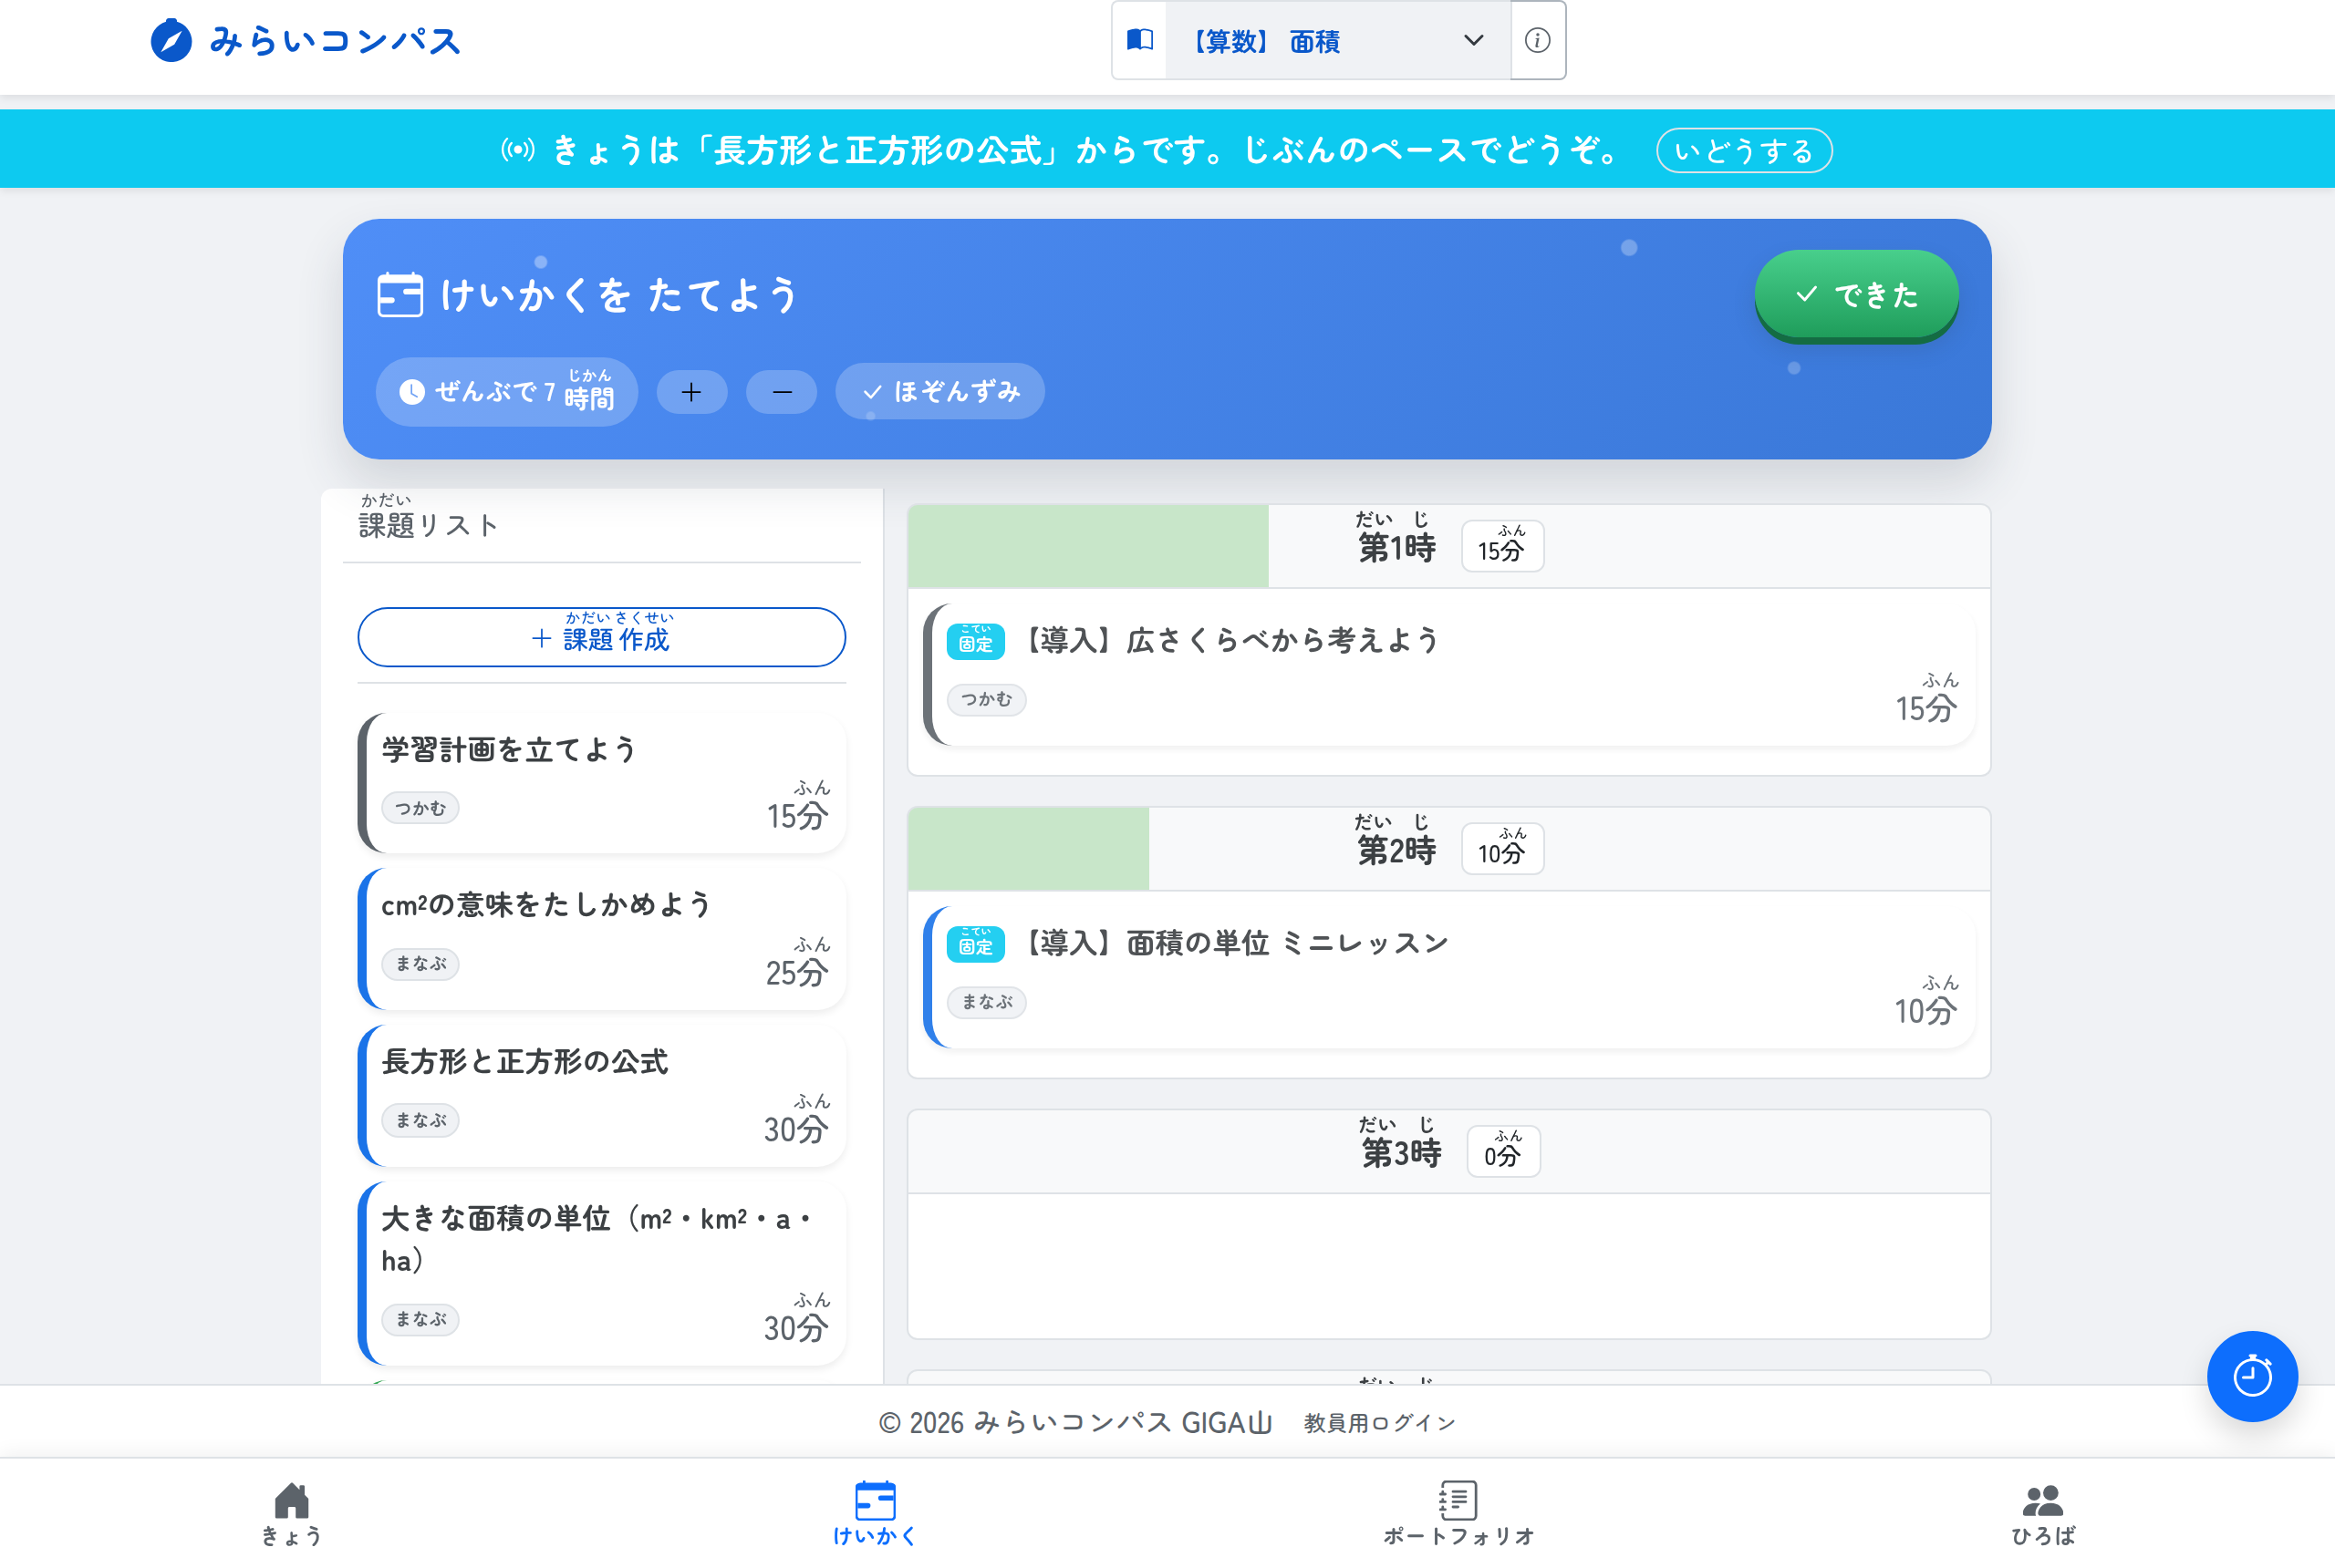Click the 第3時 period header
The height and width of the screenshot is (1568, 2335).
1448,1152
